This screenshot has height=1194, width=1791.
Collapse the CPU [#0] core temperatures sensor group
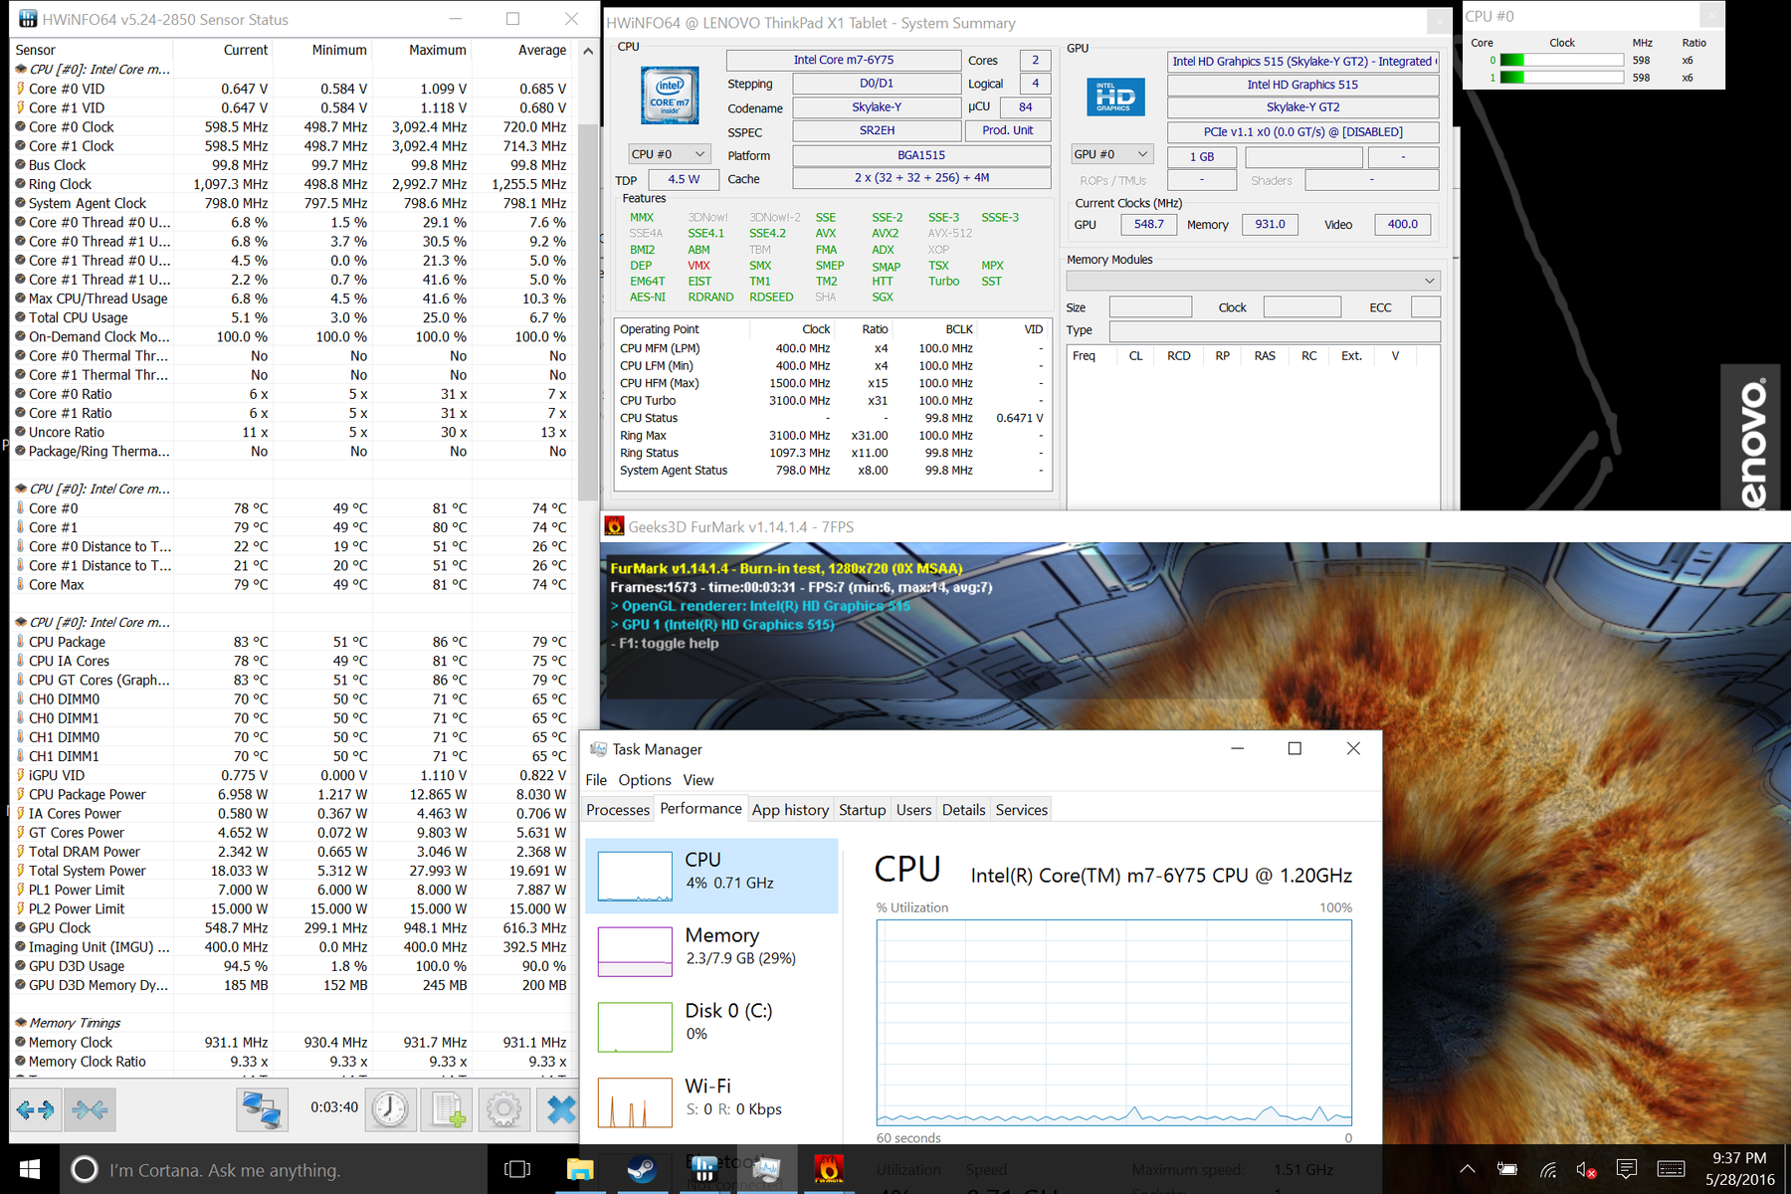(21, 489)
